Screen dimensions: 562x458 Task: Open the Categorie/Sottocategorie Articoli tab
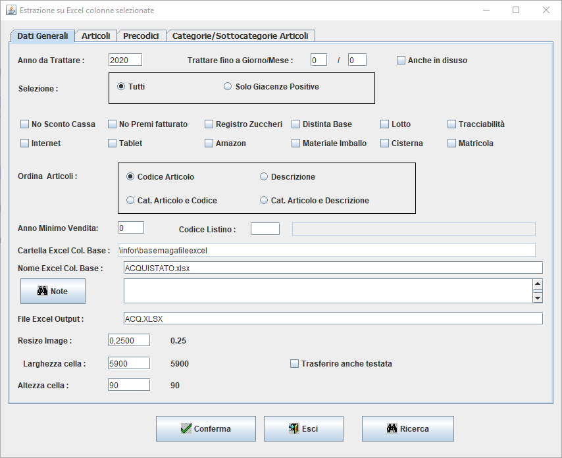tap(240, 36)
